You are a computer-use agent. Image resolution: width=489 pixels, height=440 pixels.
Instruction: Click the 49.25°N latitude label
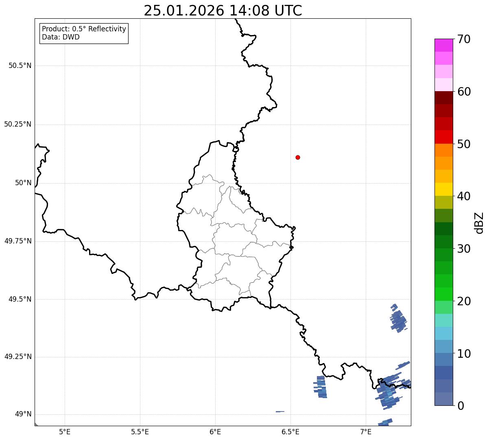(18, 357)
